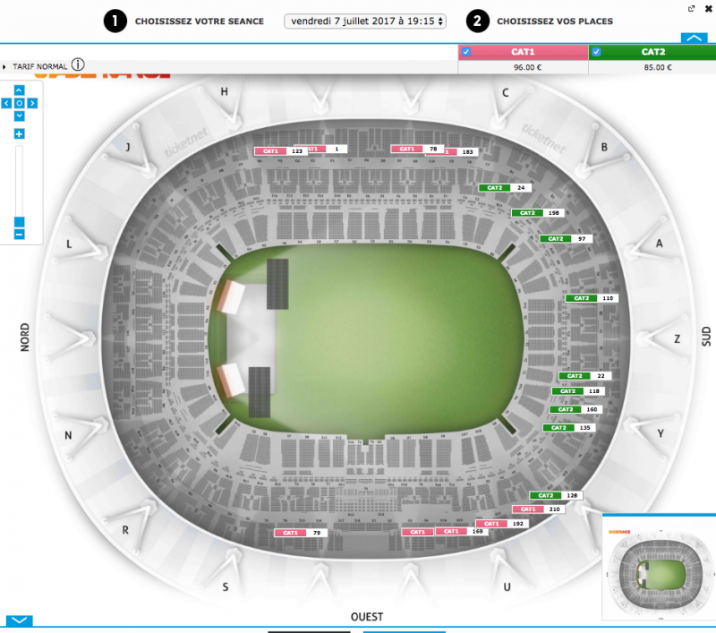
Task: Expand the bottom panel chevron
Action: 19,620
